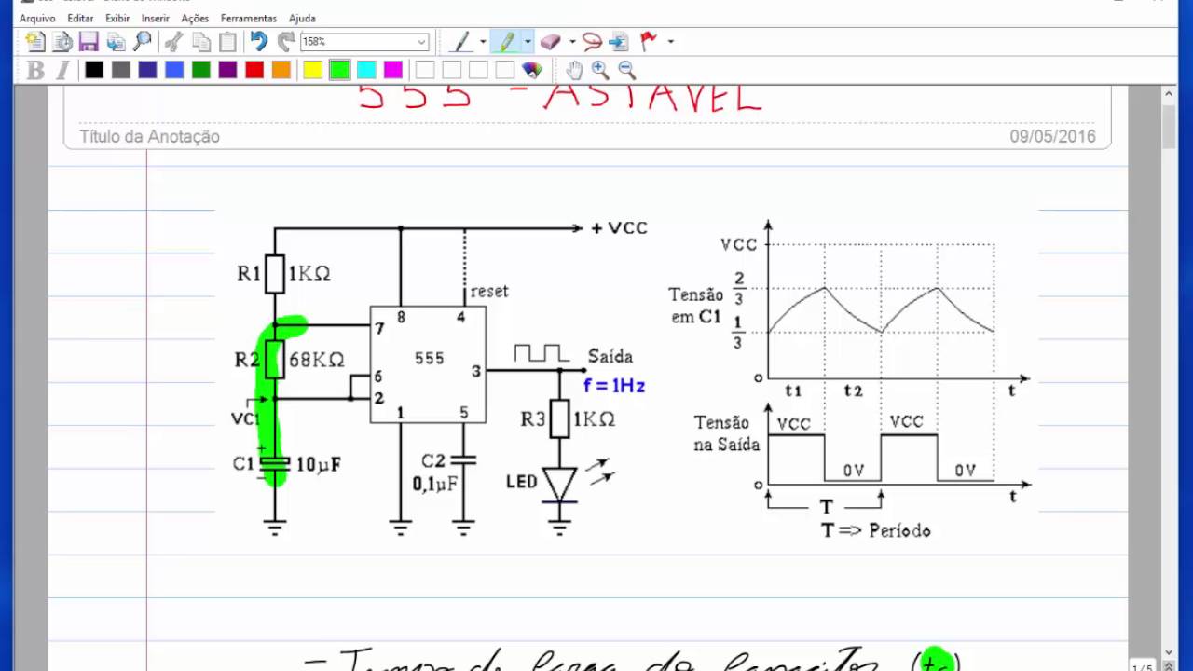Pick the red color swatch
This screenshot has width=1193, height=671.
[254, 70]
